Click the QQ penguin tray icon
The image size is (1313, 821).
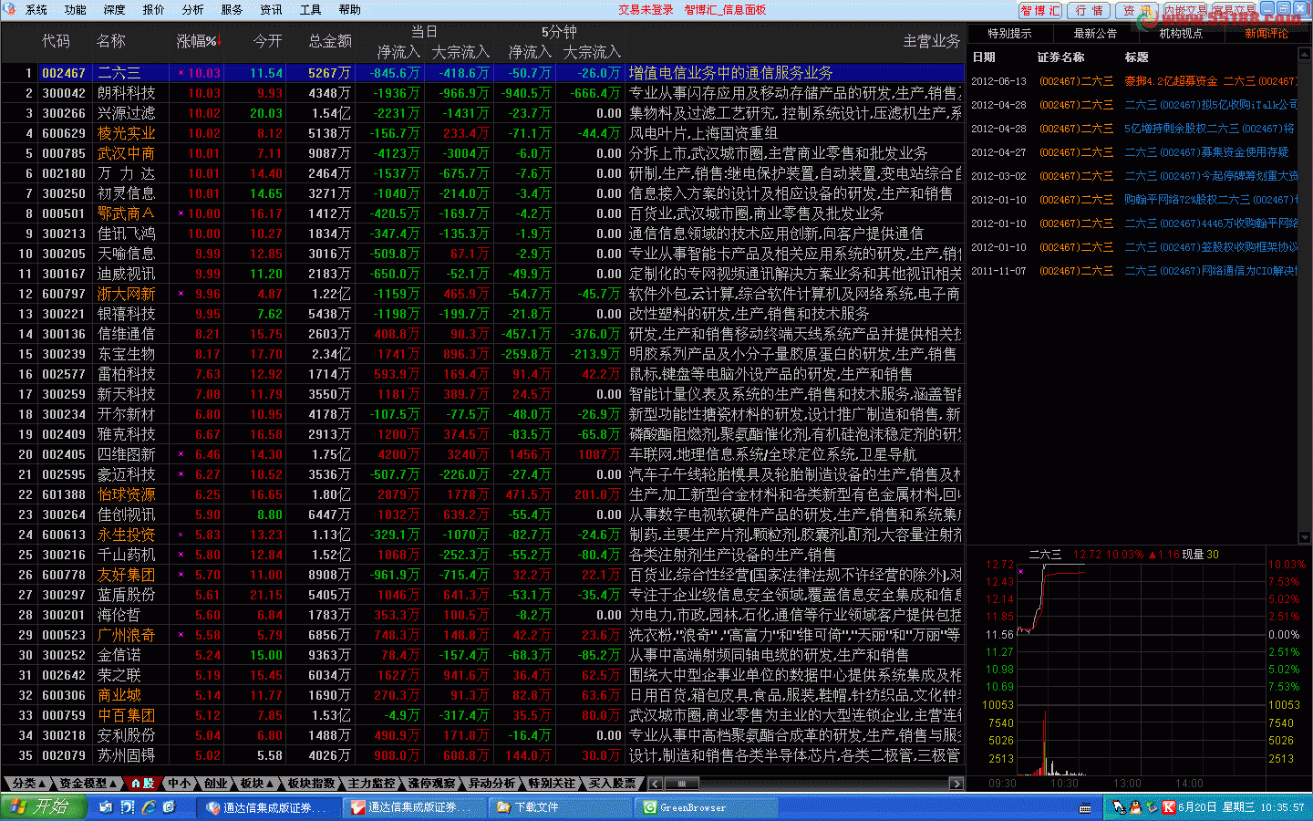1135,807
